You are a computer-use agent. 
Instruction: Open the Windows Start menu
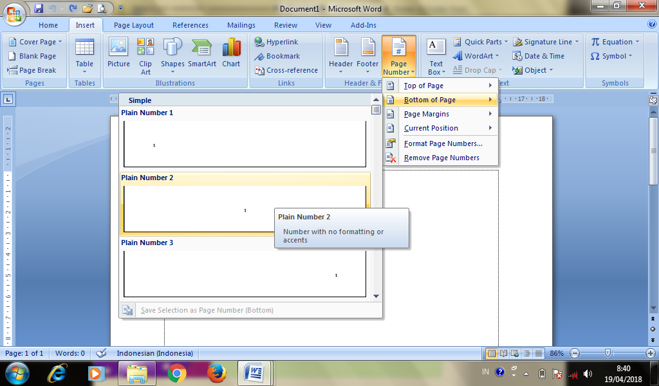pyautogui.click(x=17, y=373)
